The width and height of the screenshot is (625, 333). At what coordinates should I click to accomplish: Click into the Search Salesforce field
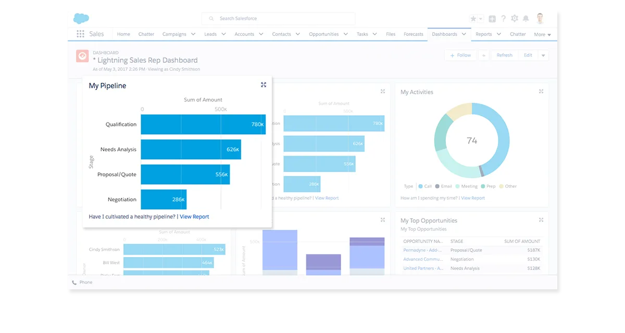click(278, 19)
